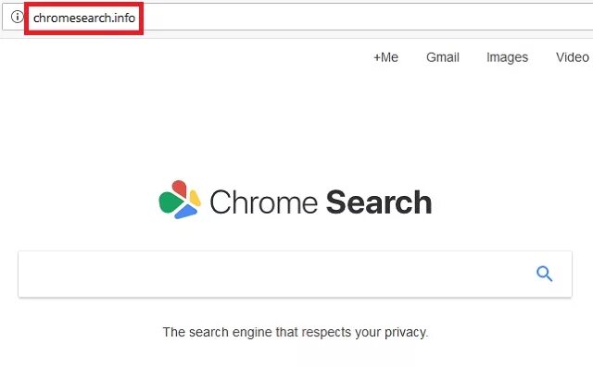Viewport: 593px width, 367px height.
Task: Click the bold Search word in the logo
Action: coord(379,202)
